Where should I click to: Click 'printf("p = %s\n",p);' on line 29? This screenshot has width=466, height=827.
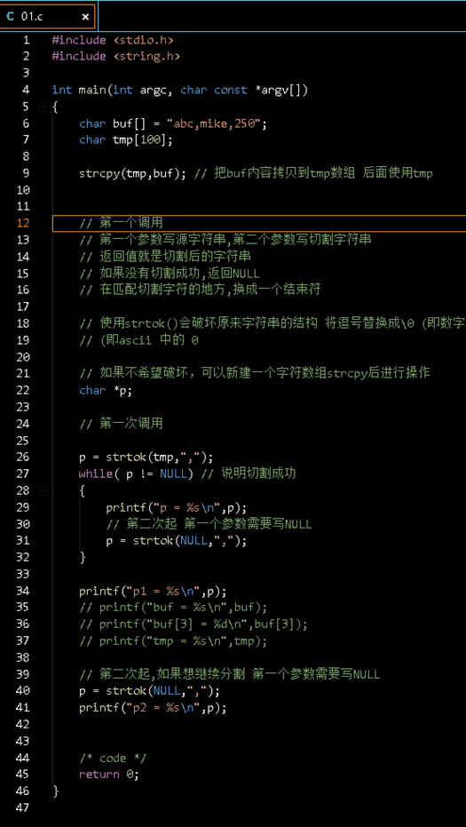pyautogui.click(x=177, y=507)
